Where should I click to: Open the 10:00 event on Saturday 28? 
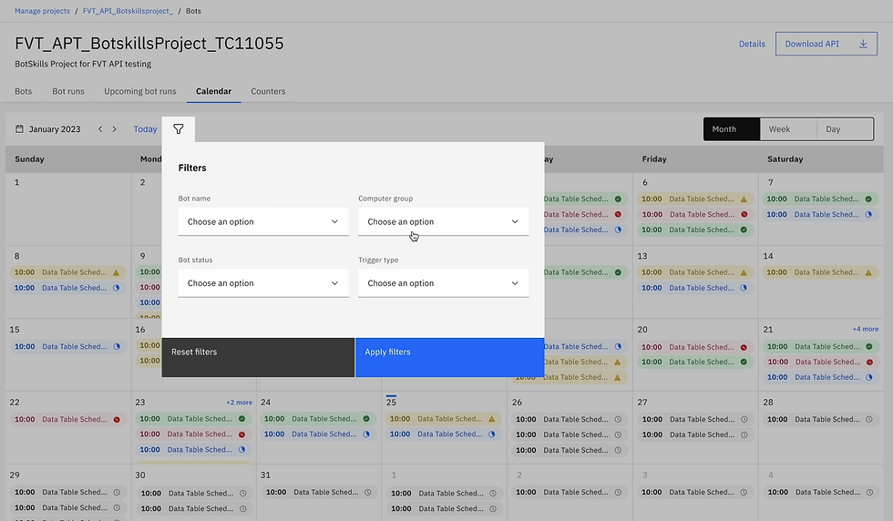[x=821, y=420]
